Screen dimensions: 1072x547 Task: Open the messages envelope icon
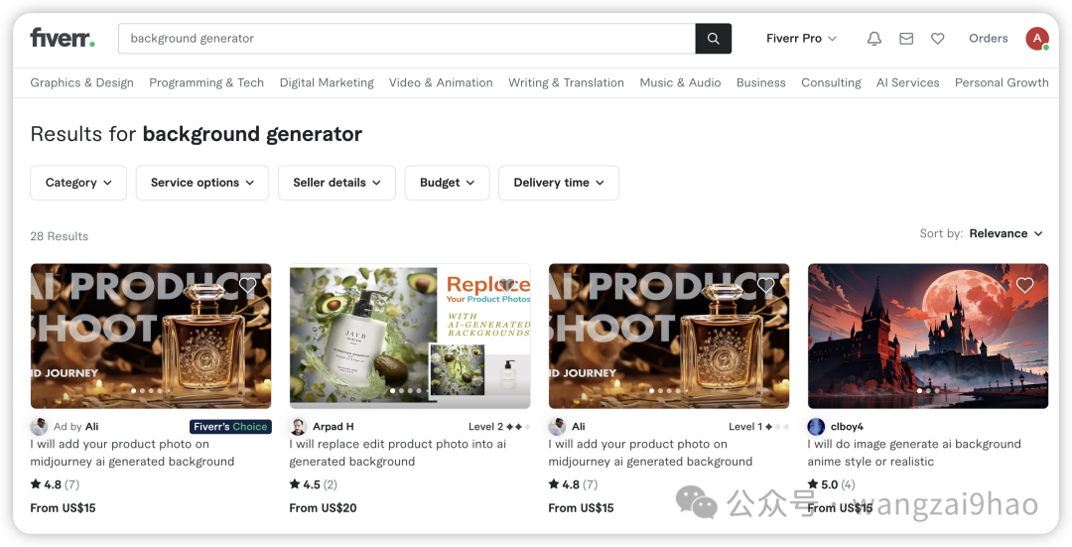point(906,39)
